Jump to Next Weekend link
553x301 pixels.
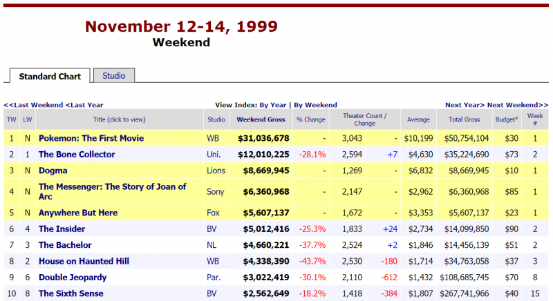(514, 105)
